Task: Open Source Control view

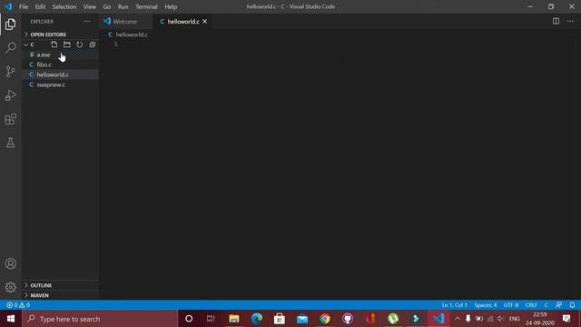Action: pos(10,72)
